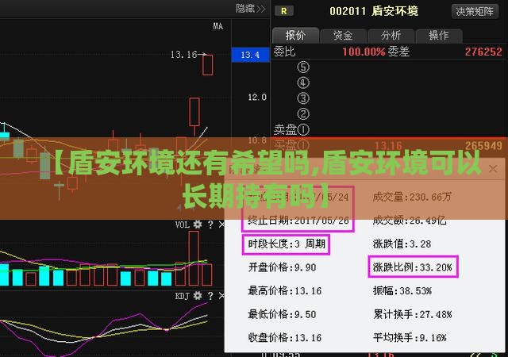Open VOL indicator help question mark
Viewport: 508px width, 357px height.
[x=210, y=225]
